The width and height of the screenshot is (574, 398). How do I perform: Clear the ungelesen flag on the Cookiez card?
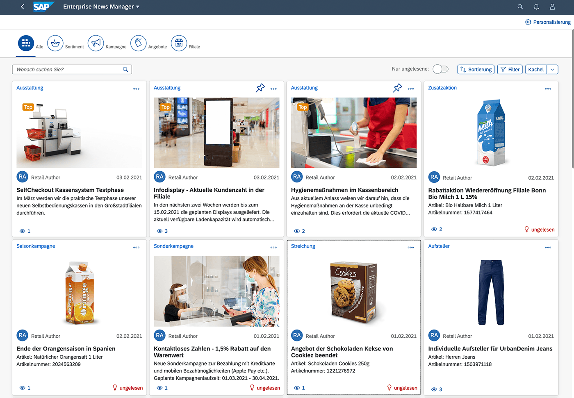pyautogui.click(x=402, y=387)
